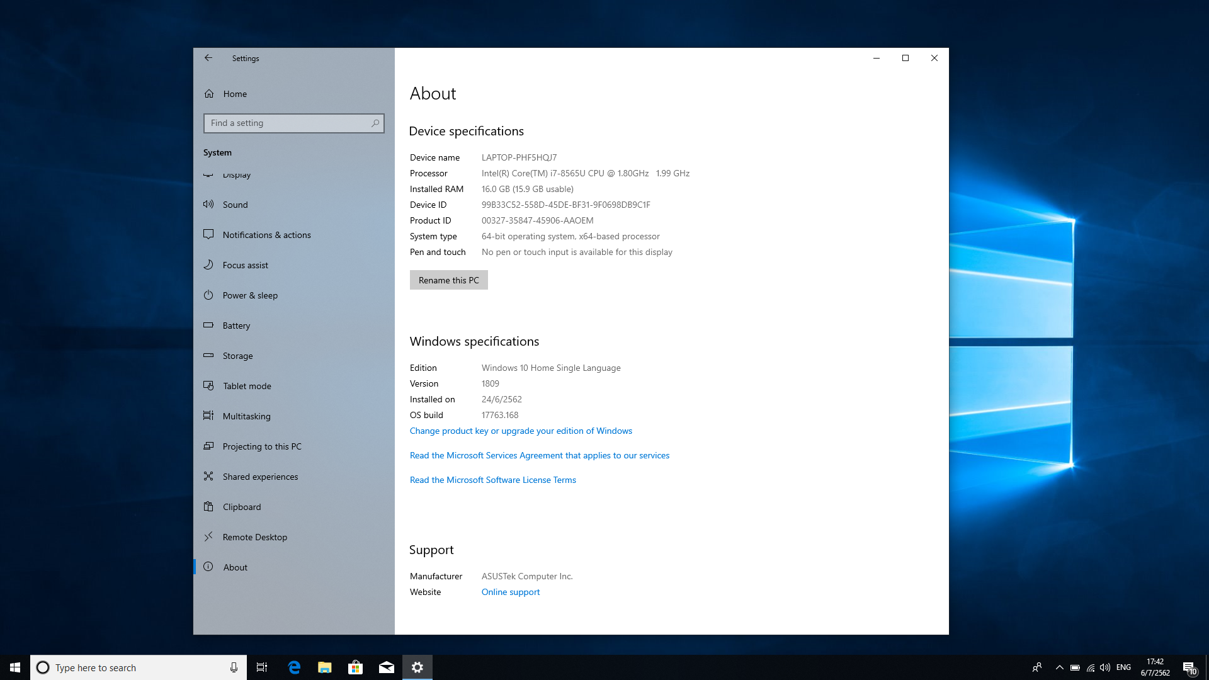
Task: Go to Multitasking settings
Action: click(293, 416)
